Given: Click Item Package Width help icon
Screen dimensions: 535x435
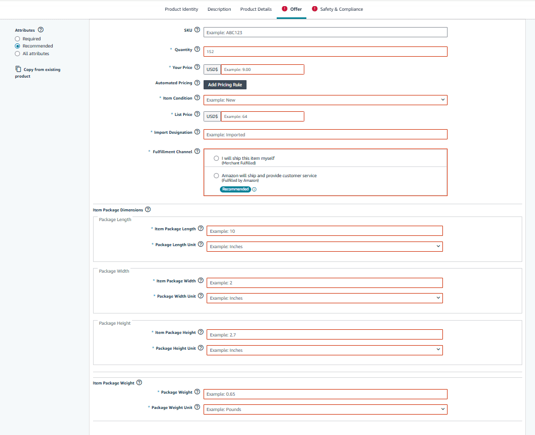Looking at the screenshot, I should coord(200,280).
